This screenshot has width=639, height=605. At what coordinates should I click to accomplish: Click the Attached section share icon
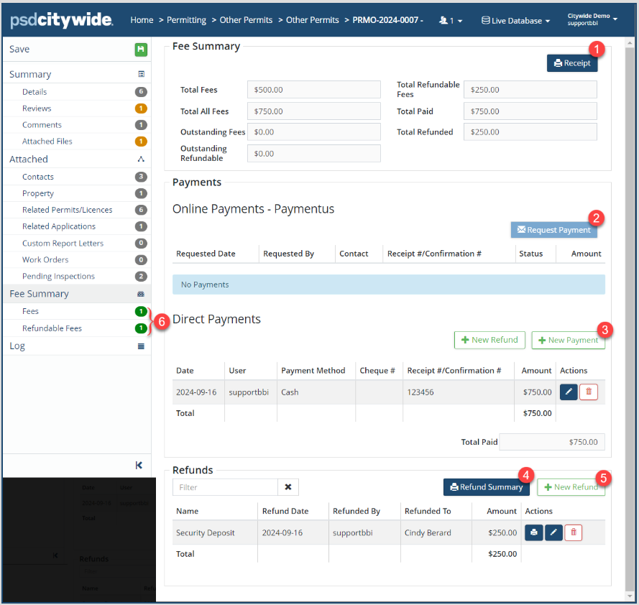click(x=141, y=159)
